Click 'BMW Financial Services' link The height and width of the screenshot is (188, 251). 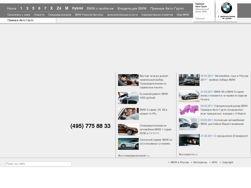click(x=89, y=15)
